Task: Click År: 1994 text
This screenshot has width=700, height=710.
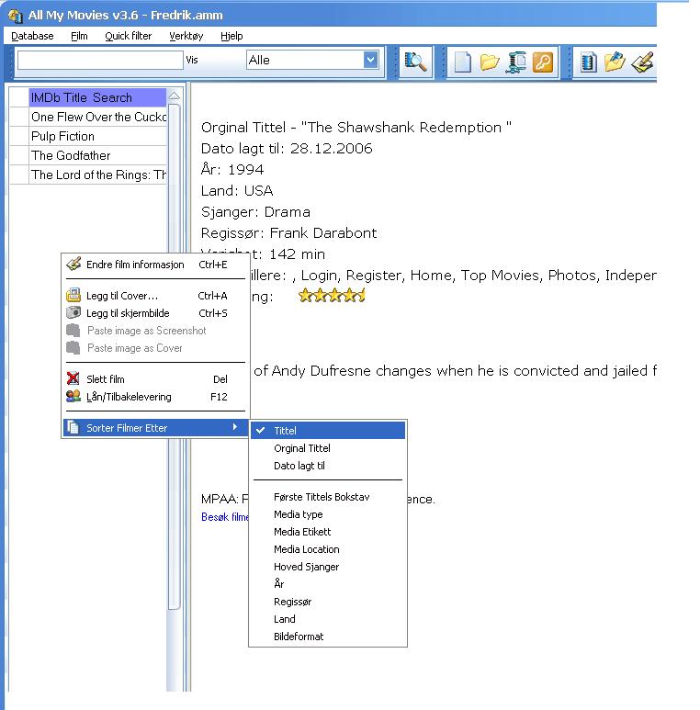Action: (232, 169)
